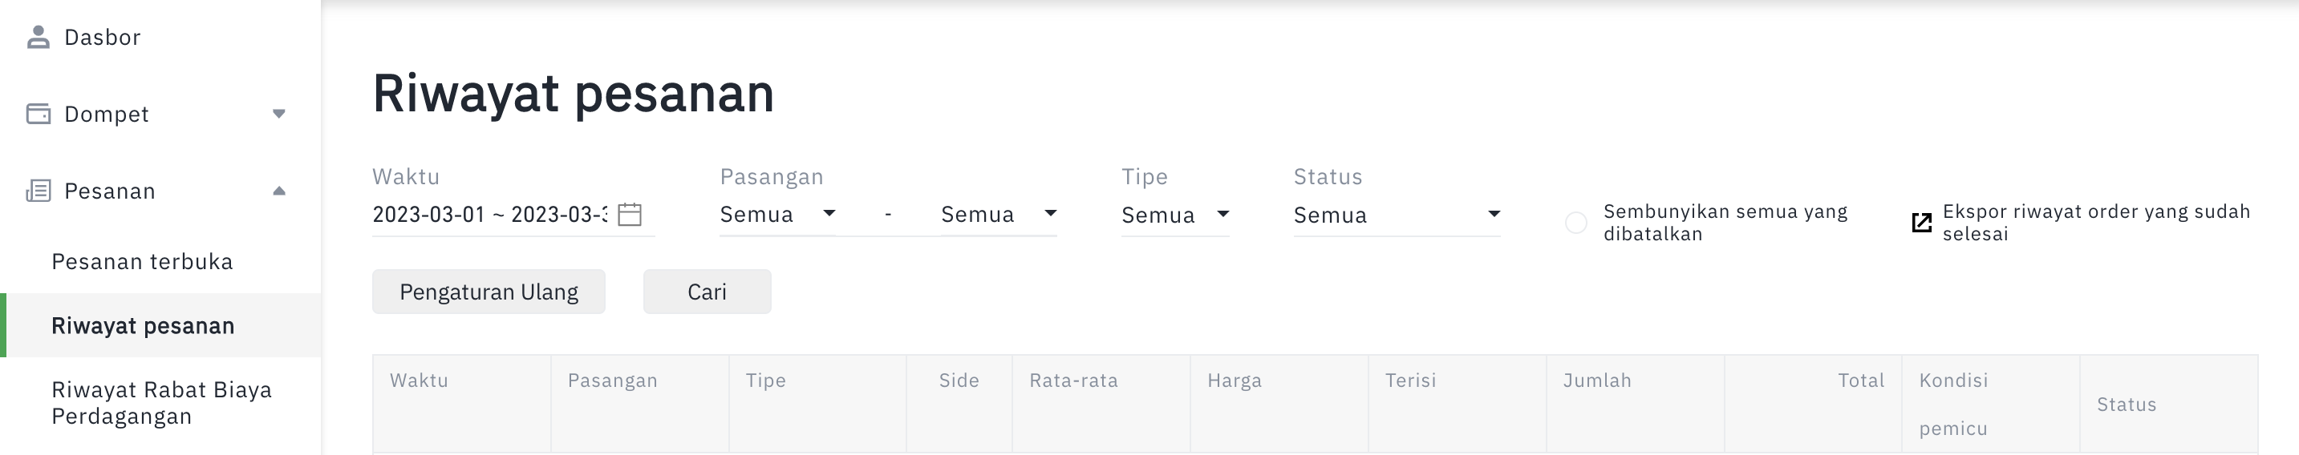The image size is (2299, 455).
Task: Click the Pesanan list icon
Action: (39, 191)
